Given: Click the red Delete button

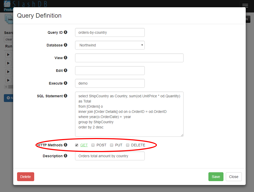Looking at the screenshot, I should click(26, 177).
